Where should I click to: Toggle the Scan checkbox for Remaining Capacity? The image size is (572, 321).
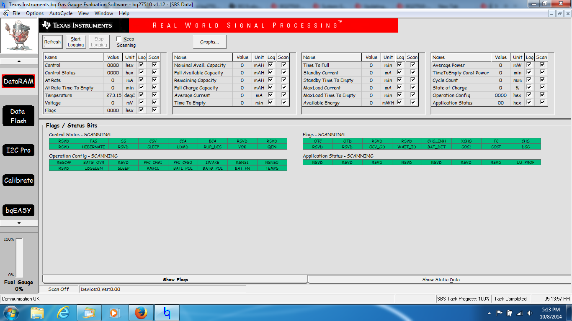point(284,80)
